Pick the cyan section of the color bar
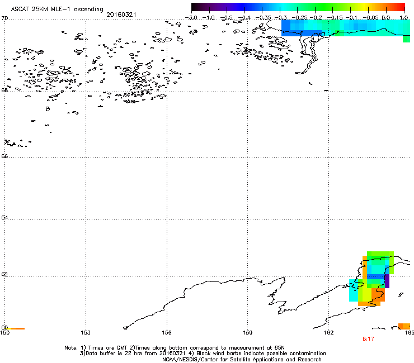Image resolution: width=414 pixels, height=363 pixels. pyautogui.click(x=284, y=7)
